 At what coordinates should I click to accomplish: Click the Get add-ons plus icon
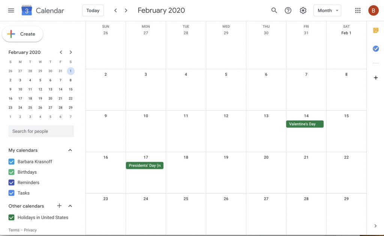375,77
